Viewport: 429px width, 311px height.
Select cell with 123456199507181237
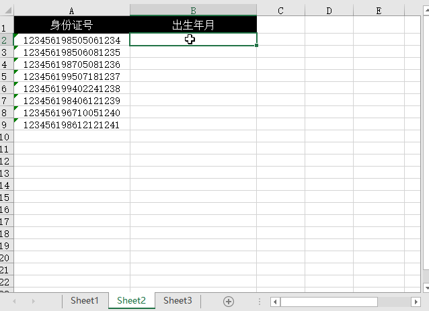tap(72, 76)
